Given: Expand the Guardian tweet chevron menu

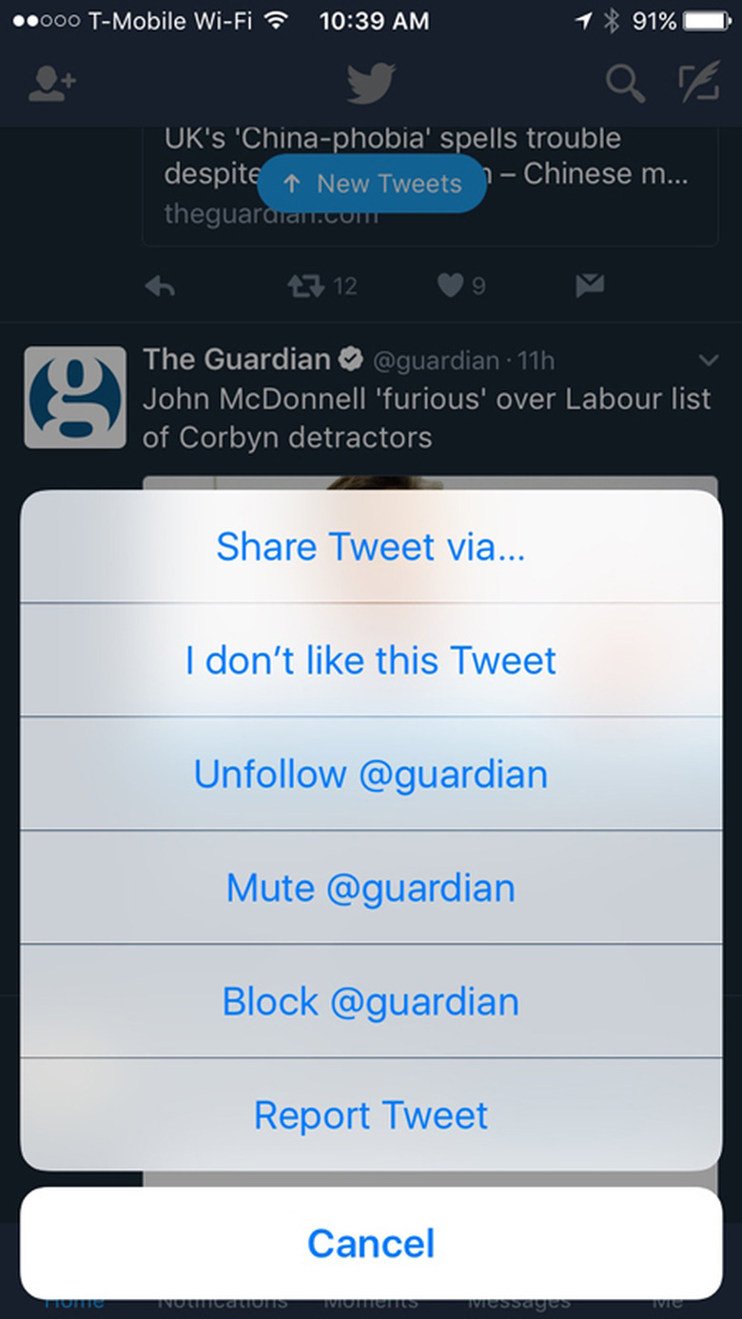Looking at the screenshot, I should click(708, 361).
